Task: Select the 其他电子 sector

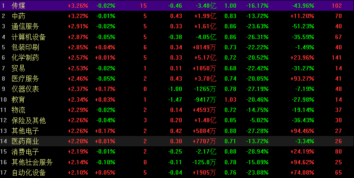Action: point(25,130)
